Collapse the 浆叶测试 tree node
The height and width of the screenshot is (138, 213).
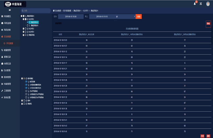[x=21, y=78]
